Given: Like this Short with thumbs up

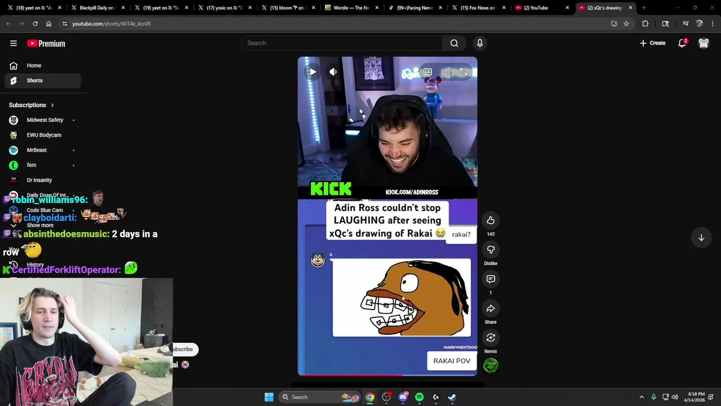Looking at the screenshot, I should pyautogui.click(x=491, y=220).
